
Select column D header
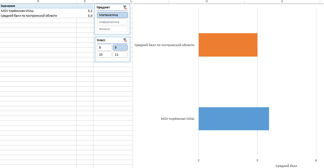pos(207,1)
